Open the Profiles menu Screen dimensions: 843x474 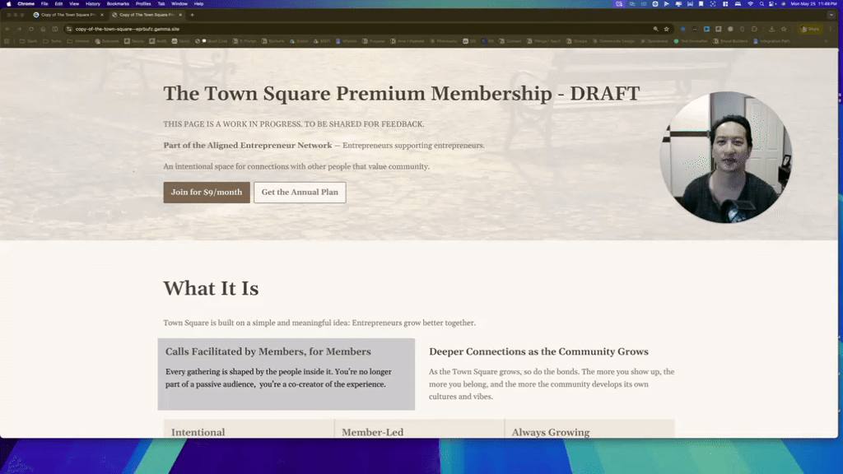pos(143,4)
